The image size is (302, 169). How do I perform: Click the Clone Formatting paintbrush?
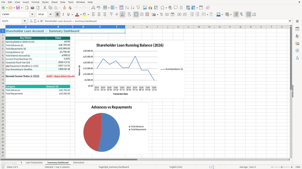pyautogui.click(x=64, y=8)
